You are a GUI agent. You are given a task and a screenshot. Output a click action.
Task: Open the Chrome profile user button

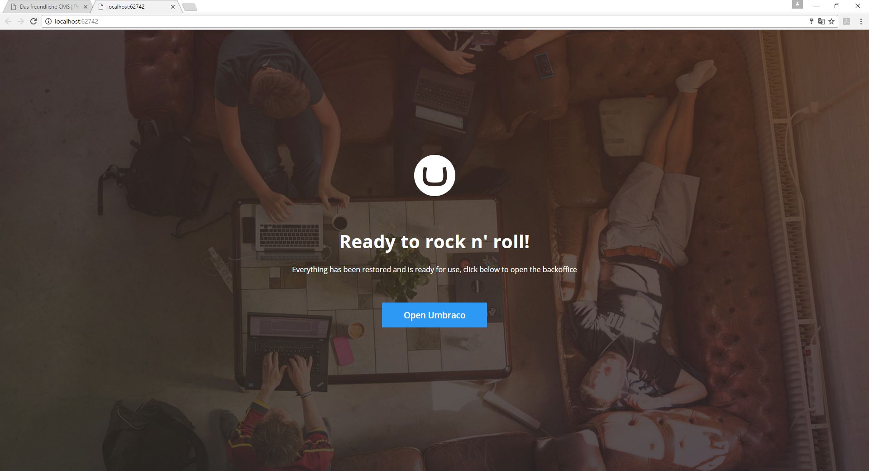(797, 5)
